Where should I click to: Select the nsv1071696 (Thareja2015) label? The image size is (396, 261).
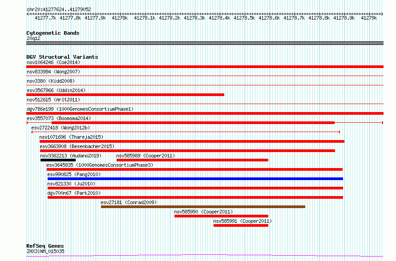click(x=71, y=137)
